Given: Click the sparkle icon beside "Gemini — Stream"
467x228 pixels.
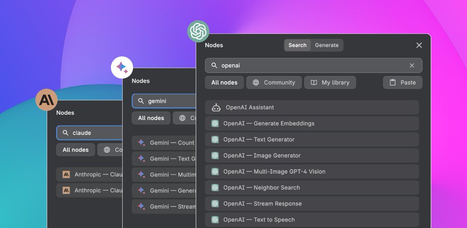Looking at the screenshot, I should click(142, 207).
